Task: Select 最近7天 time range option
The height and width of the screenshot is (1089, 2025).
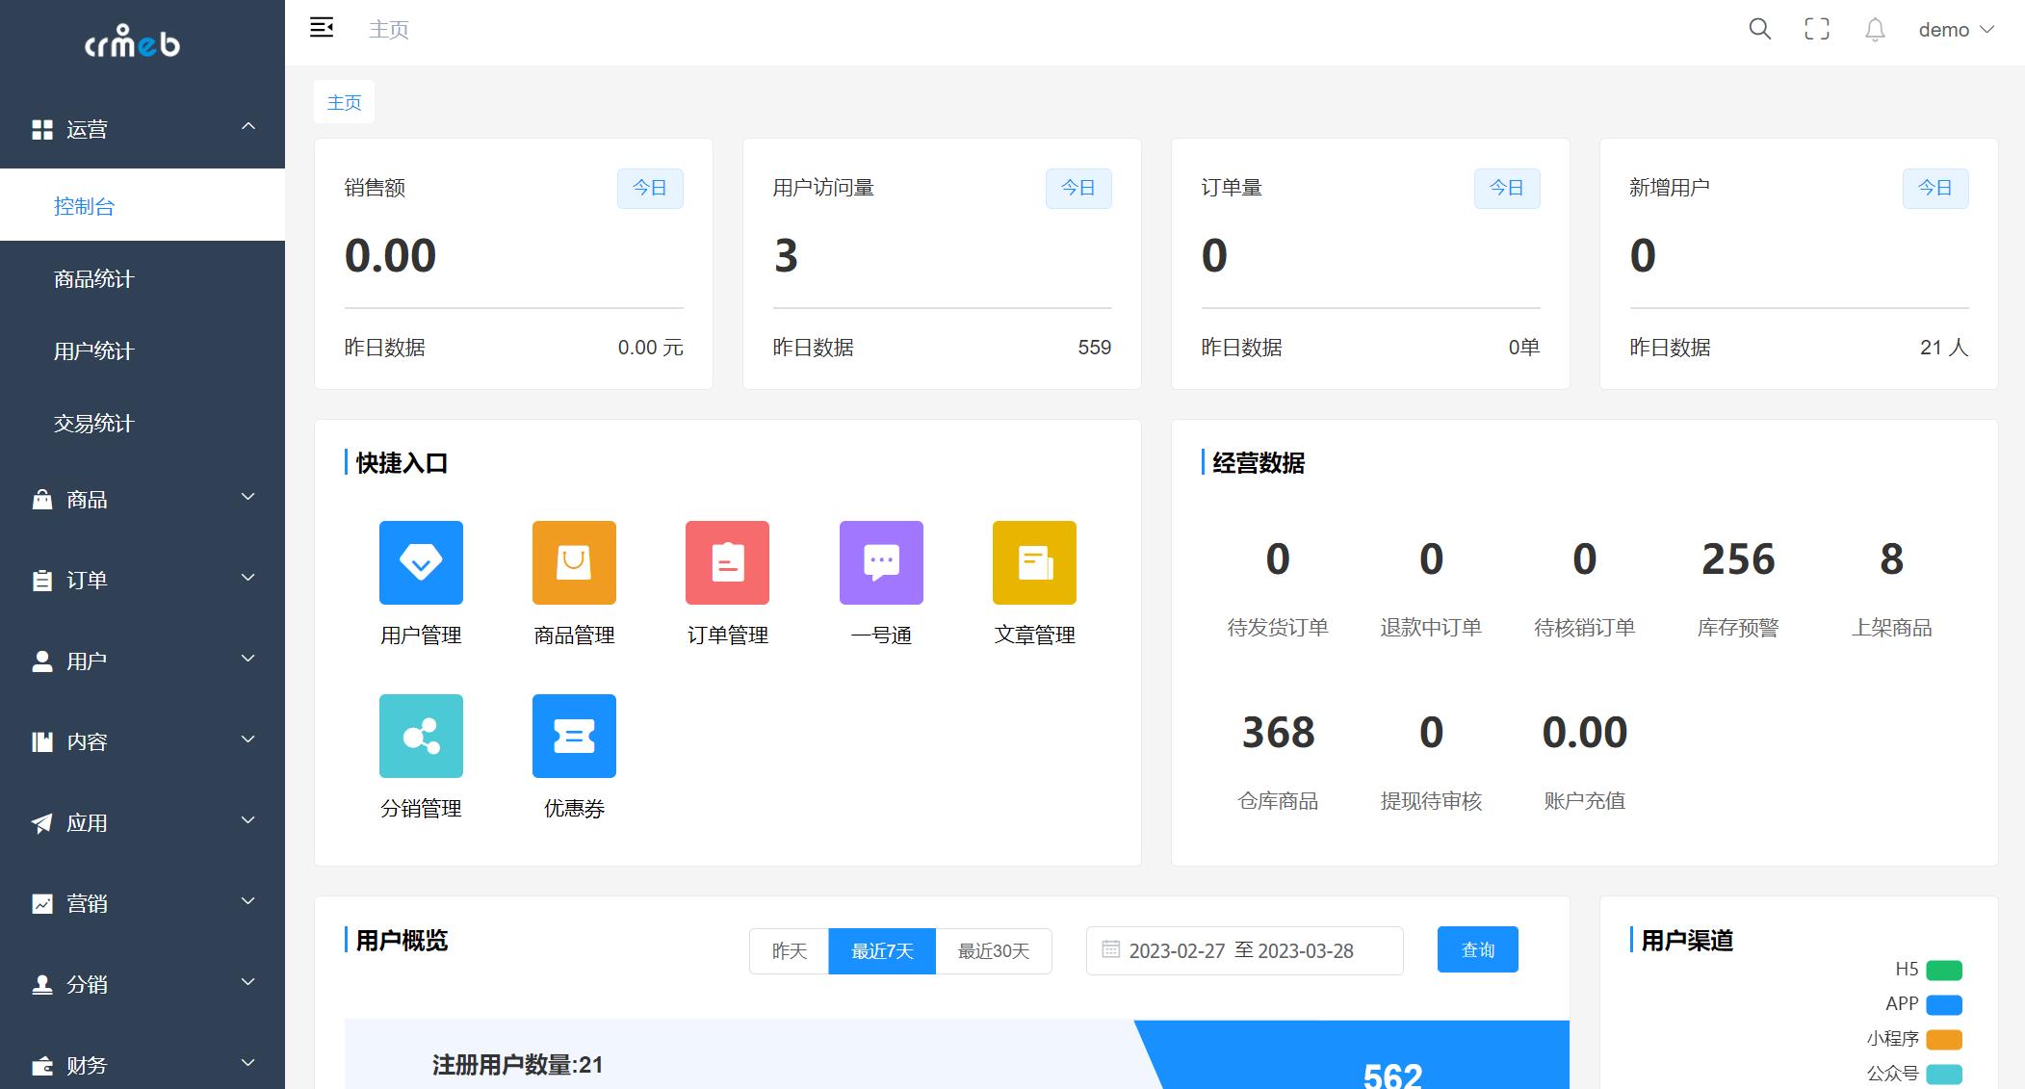Action: point(882,951)
